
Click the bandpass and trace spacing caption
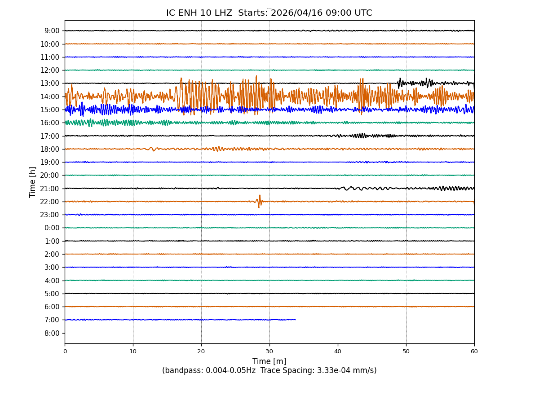pyautogui.click(x=269, y=371)
